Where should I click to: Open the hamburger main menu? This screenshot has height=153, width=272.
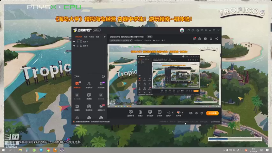(206, 30)
